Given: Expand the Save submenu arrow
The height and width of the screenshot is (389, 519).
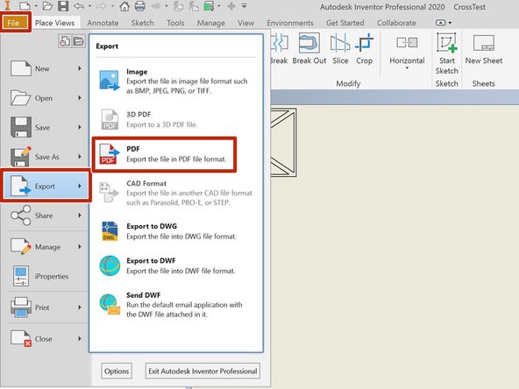Looking at the screenshot, I should click(80, 127).
